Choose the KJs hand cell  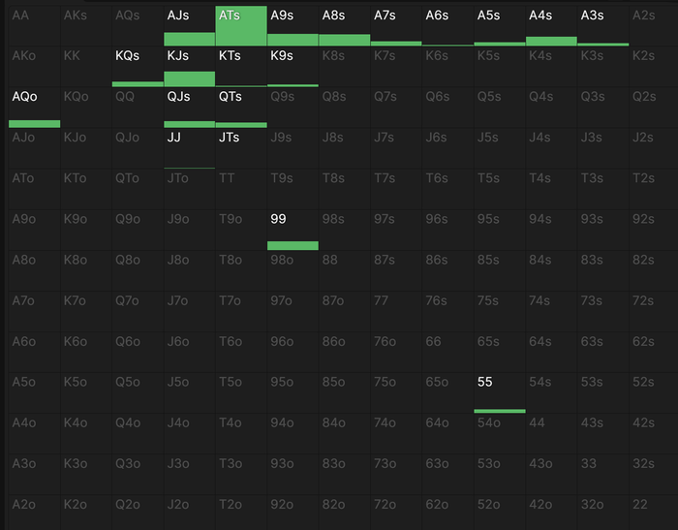[190, 67]
